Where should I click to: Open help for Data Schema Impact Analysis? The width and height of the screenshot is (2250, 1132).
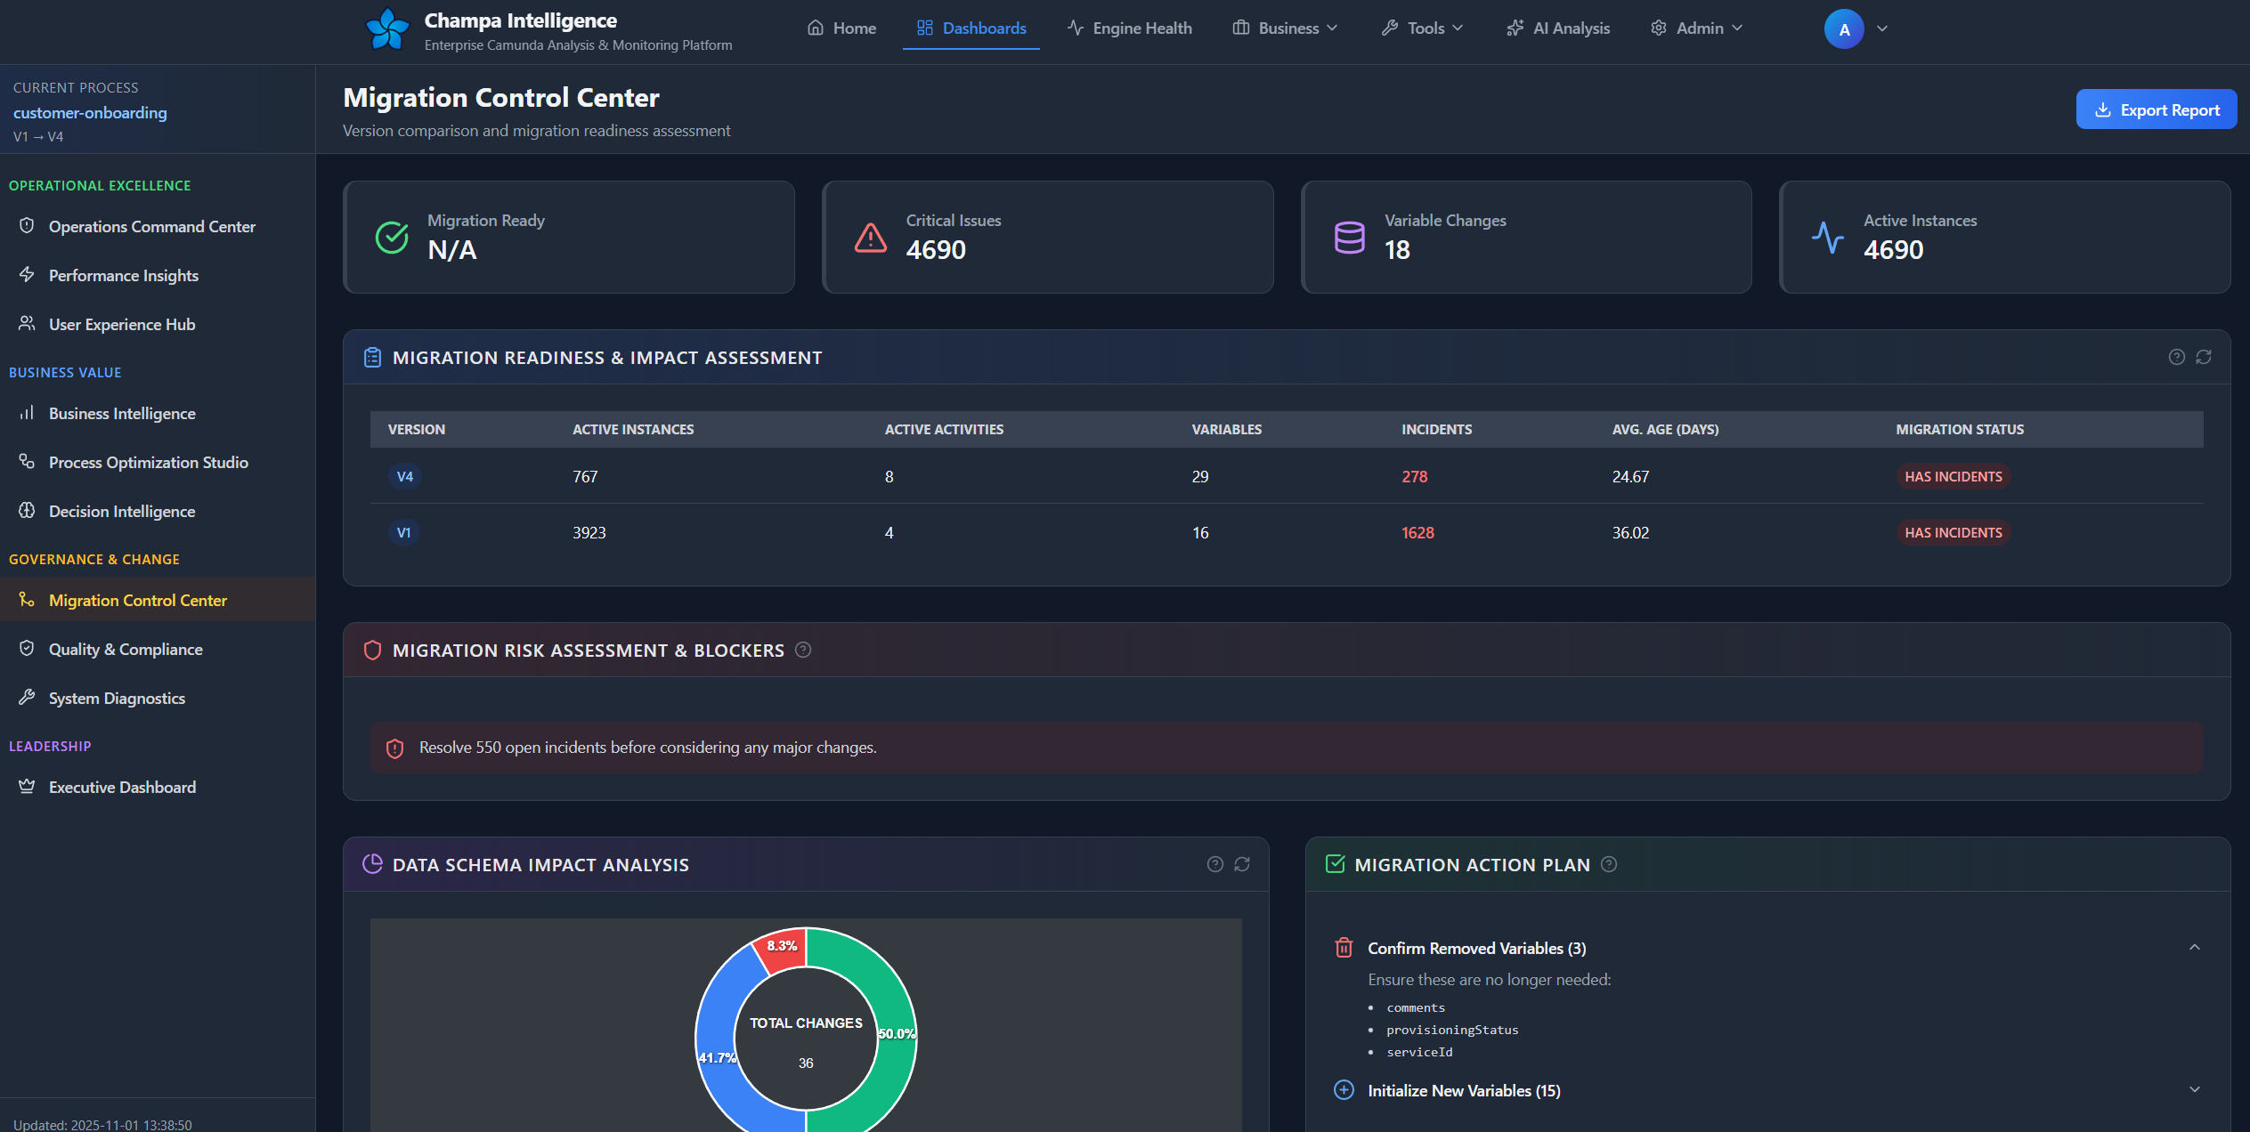coord(1214,864)
